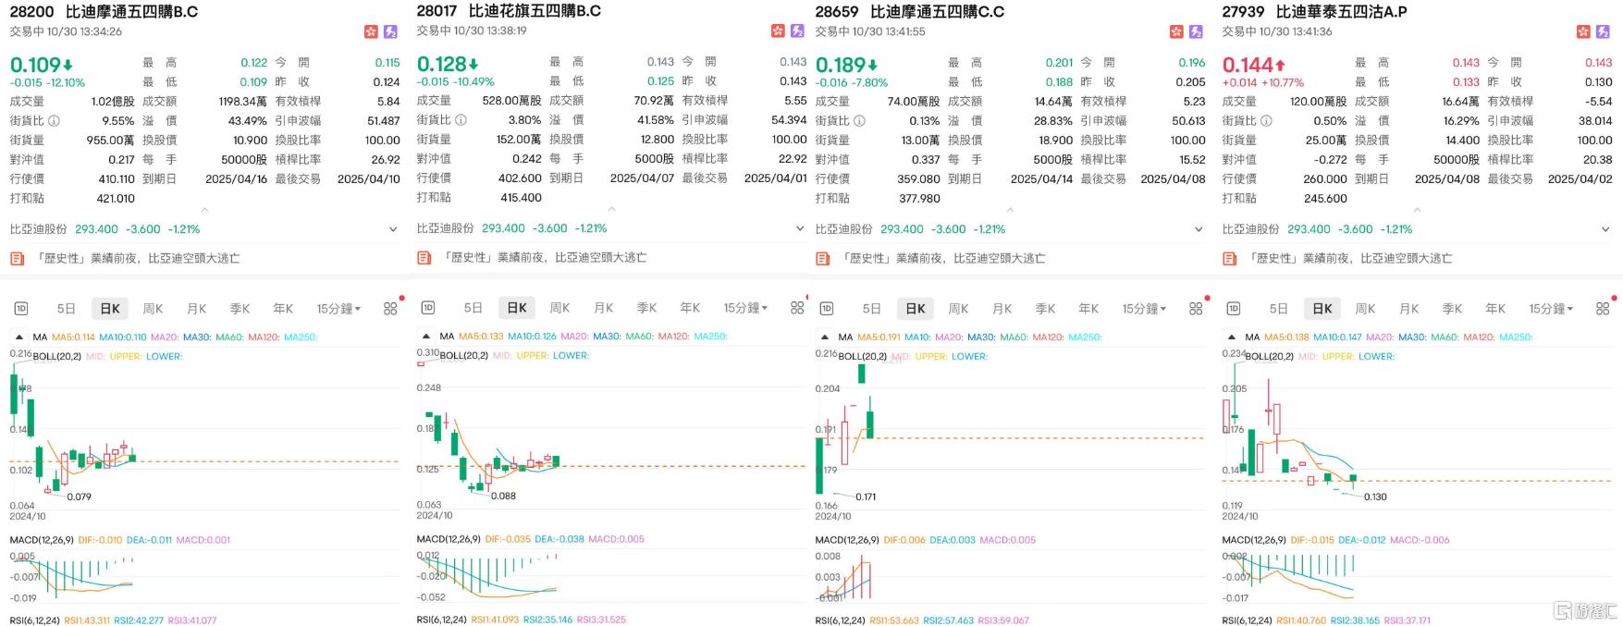Tap the Hong Kong flag icon on 28200
The height and width of the screenshot is (626, 1623).
(x=371, y=31)
